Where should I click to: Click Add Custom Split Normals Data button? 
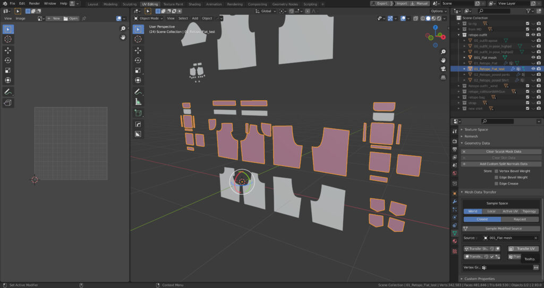(501, 164)
